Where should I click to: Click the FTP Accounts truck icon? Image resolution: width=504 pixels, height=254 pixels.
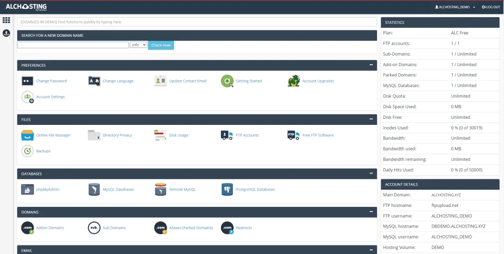point(227,135)
